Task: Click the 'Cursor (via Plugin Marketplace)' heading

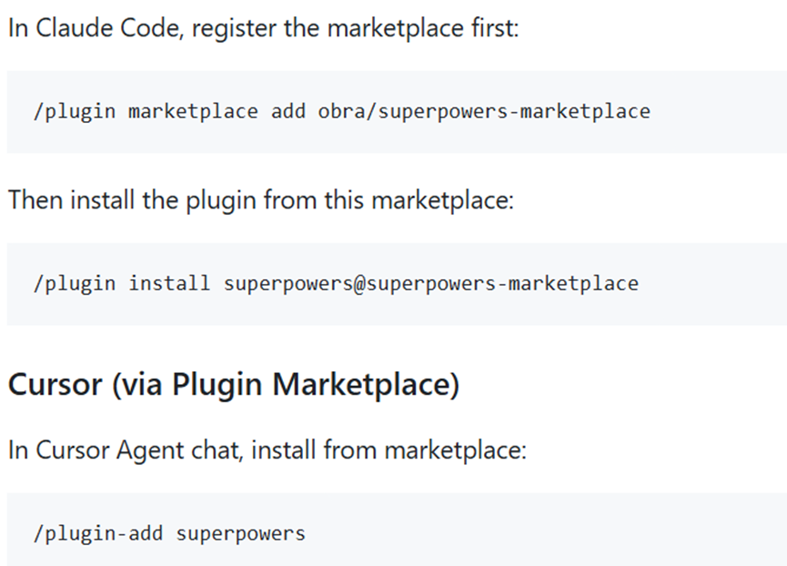Action: click(234, 385)
